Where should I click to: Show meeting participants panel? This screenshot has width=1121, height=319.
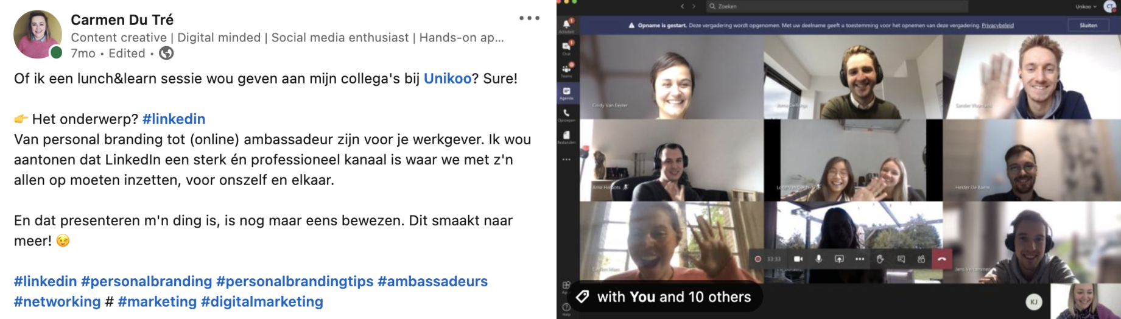coord(921,259)
